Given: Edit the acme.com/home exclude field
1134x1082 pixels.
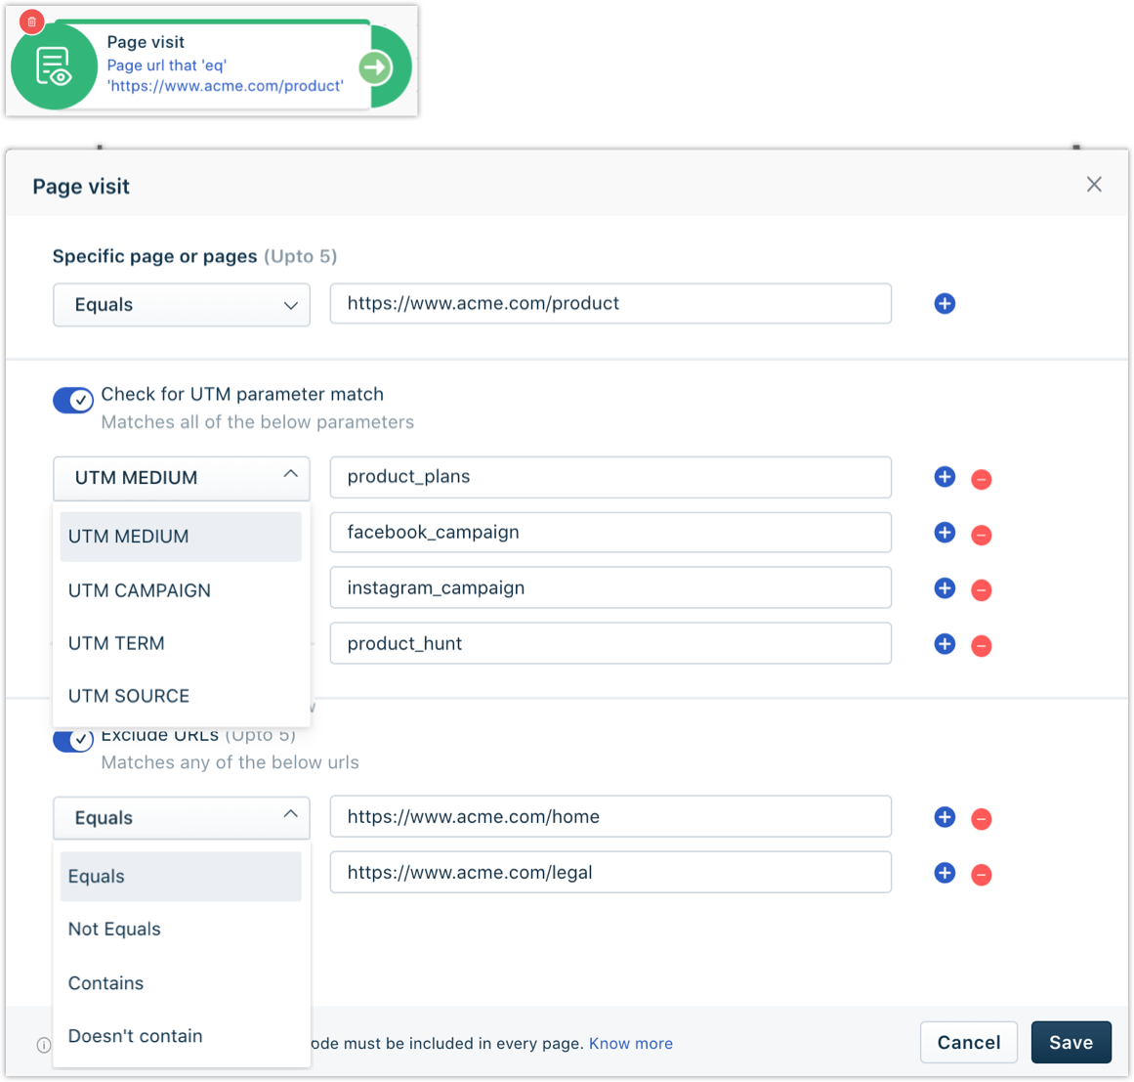Looking at the screenshot, I should 610,817.
